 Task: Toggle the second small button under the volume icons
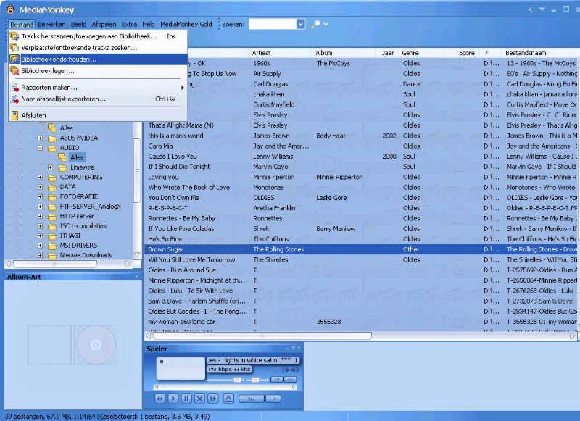tap(291, 379)
